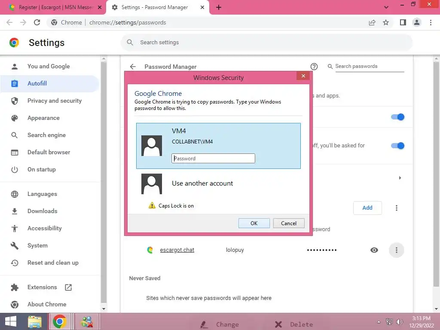
Task: Open File Explorer from taskbar
Action: 35,321
